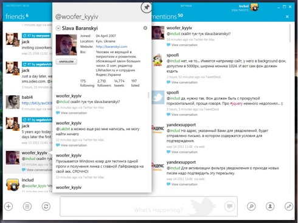Screen dimensions: 298x223
Task: Open bit.ly link in babl4 tweet
Action: point(37,103)
